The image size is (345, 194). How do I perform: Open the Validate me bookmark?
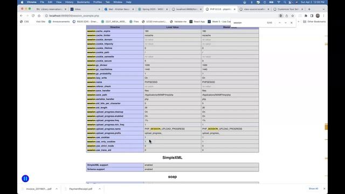tap(178, 22)
